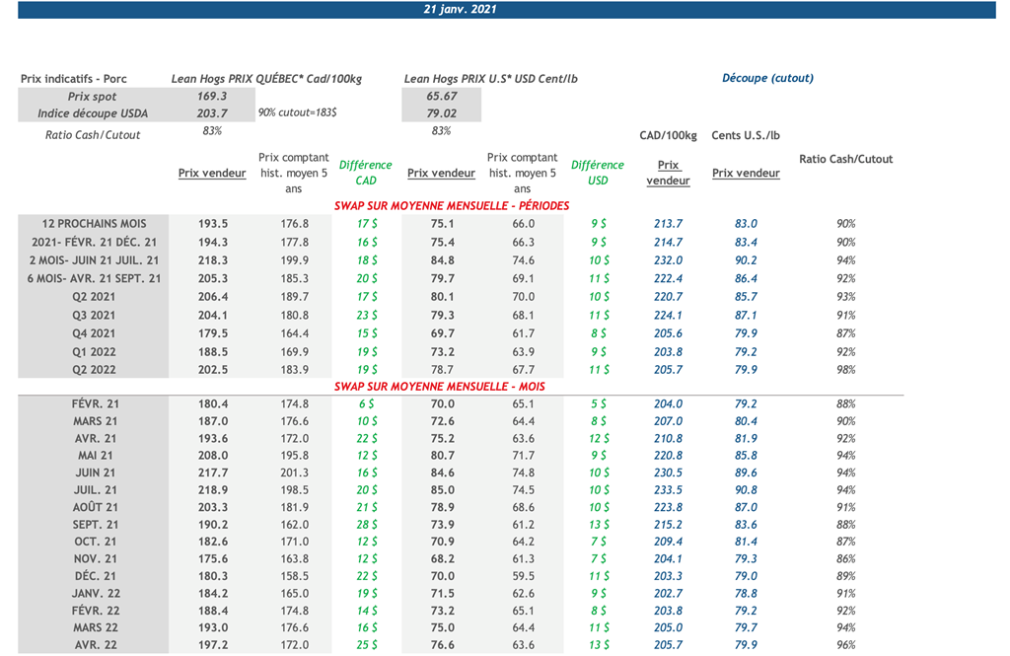1010x656 pixels.
Task: Click the 'Lean Hogs PRIX U.S* USD Cent/lb' heading
Action: click(x=490, y=79)
